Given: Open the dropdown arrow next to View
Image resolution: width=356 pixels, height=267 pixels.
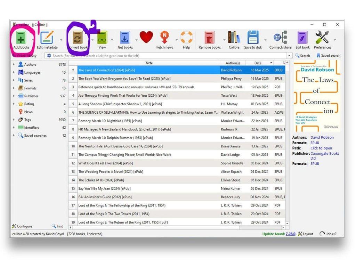Looking at the screenshot, I should click(x=112, y=40).
